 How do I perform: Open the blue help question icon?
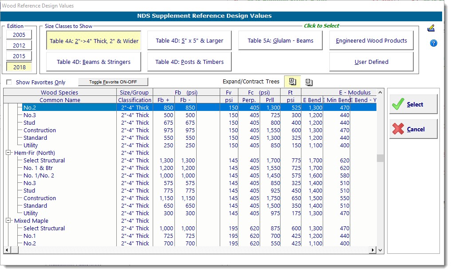[433, 43]
